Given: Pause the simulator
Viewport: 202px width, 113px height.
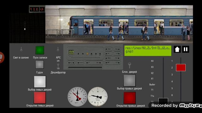Looking at the screenshot, I should click(186, 49).
